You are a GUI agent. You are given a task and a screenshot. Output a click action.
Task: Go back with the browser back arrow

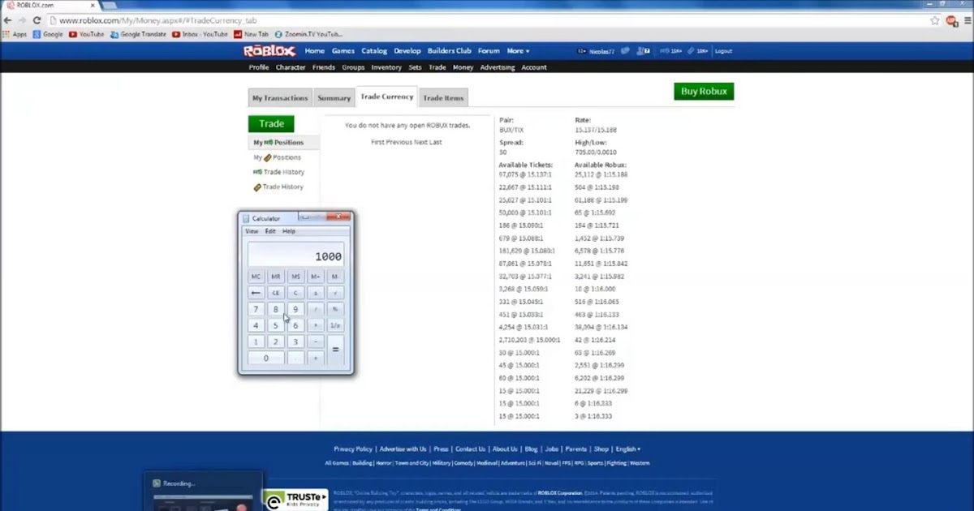pos(8,20)
